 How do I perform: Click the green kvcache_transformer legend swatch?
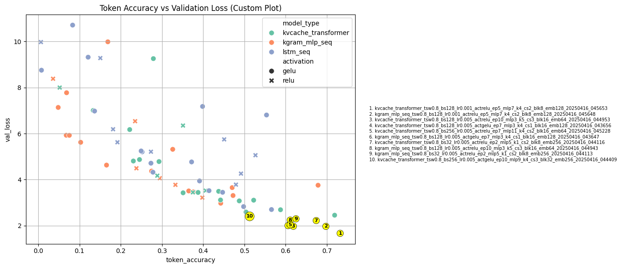tap(272, 33)
